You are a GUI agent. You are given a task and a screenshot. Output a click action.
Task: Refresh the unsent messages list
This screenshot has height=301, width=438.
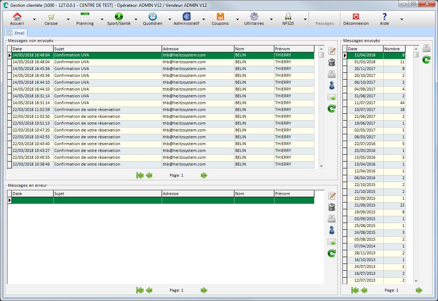click(x=331, y=108)
